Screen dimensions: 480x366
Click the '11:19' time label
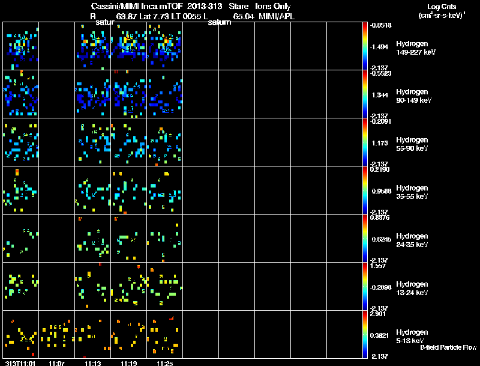pos(129,363)
